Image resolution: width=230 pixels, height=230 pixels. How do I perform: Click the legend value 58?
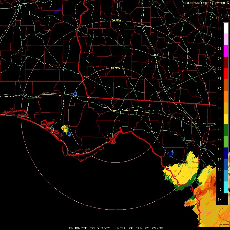click(x=220, y=48)
